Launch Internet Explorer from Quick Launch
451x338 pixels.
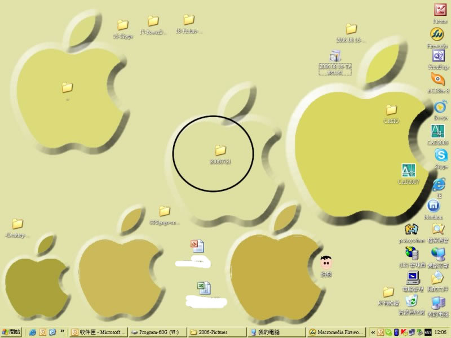click(x=33, y=332)
